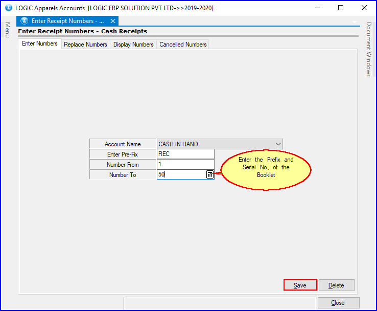
Task: Open calculator icon in Number To field
Action: [210, 174]
